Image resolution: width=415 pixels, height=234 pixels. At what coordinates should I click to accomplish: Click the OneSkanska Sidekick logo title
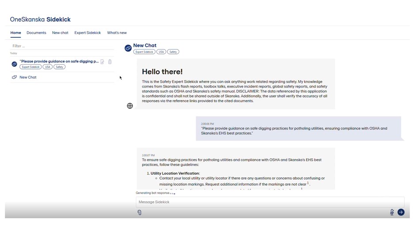pos(40,19)
